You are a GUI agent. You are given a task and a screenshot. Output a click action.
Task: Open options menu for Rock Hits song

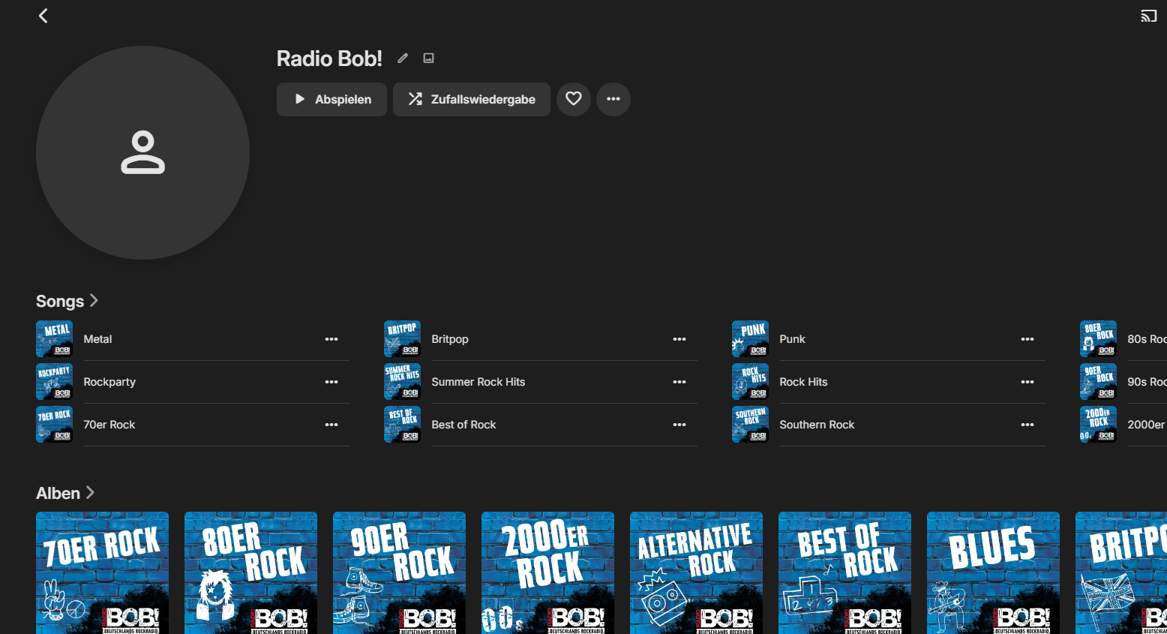(1027, 382)
